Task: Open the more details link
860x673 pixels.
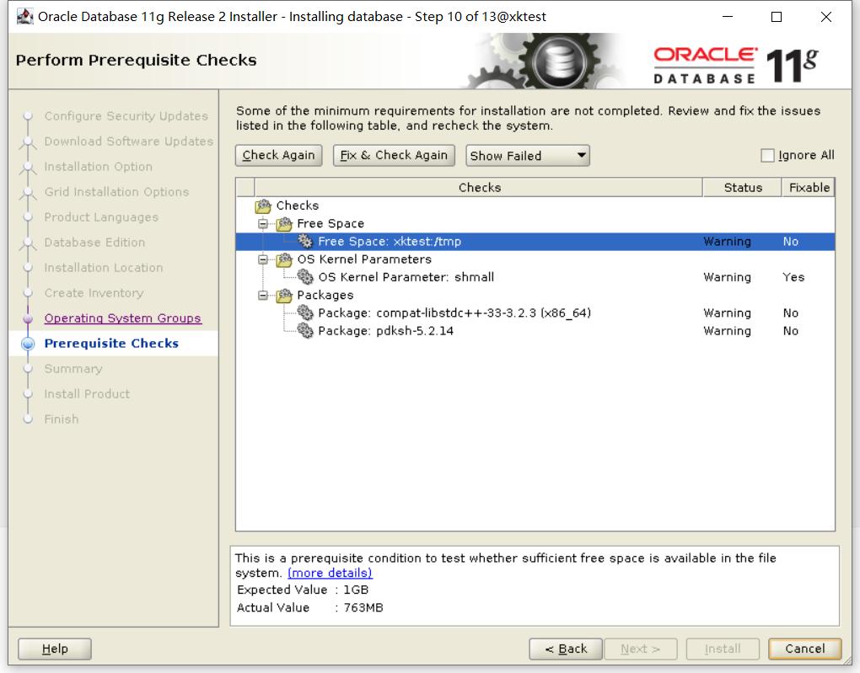Action: pyautogui.click(x=331, y=573)
